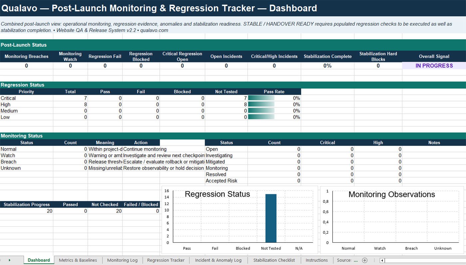The height and width of the screenshot is (265, 466).
Task: Open the partially shown Source sheet tab
Action: (344, 260)
